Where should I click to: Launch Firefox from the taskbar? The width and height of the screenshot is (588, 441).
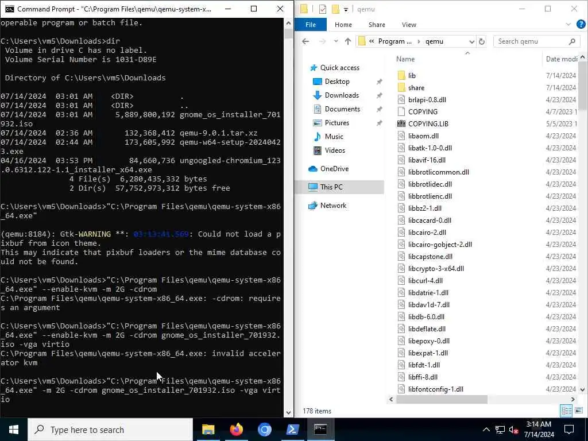(236, 430)
